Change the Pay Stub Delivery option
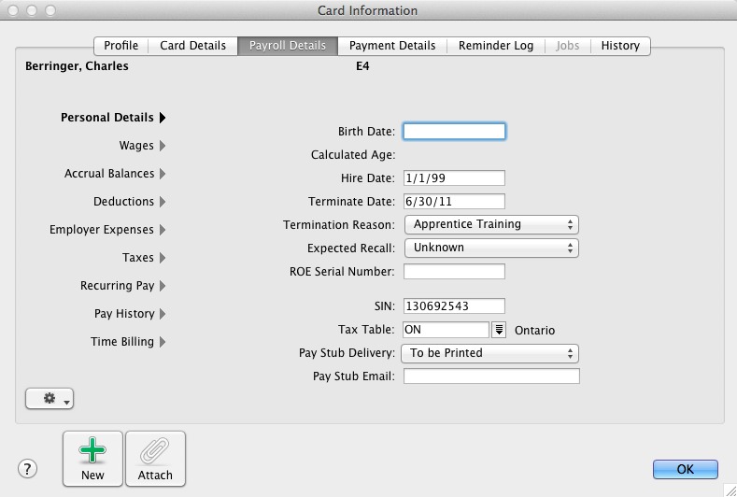The width and height of the screenshot is (737, 497). click(491, 353)
